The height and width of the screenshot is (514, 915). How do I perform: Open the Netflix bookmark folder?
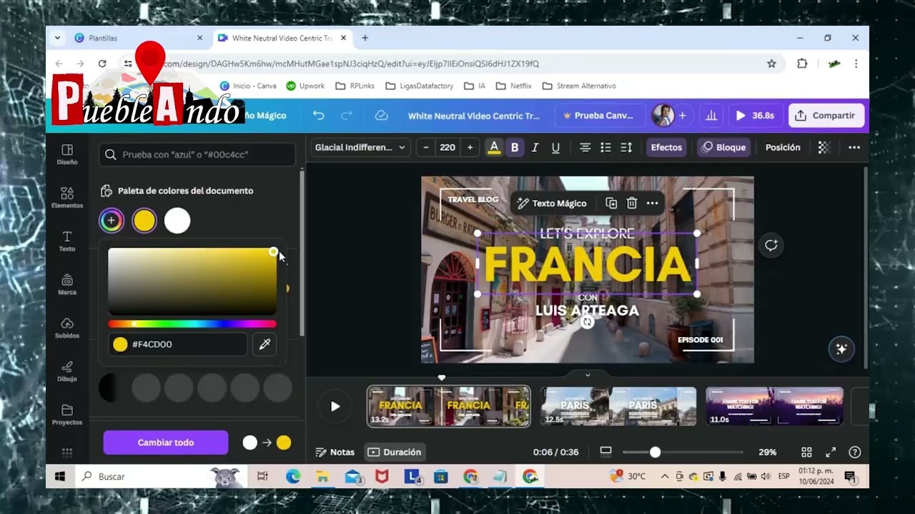(514, 86)
